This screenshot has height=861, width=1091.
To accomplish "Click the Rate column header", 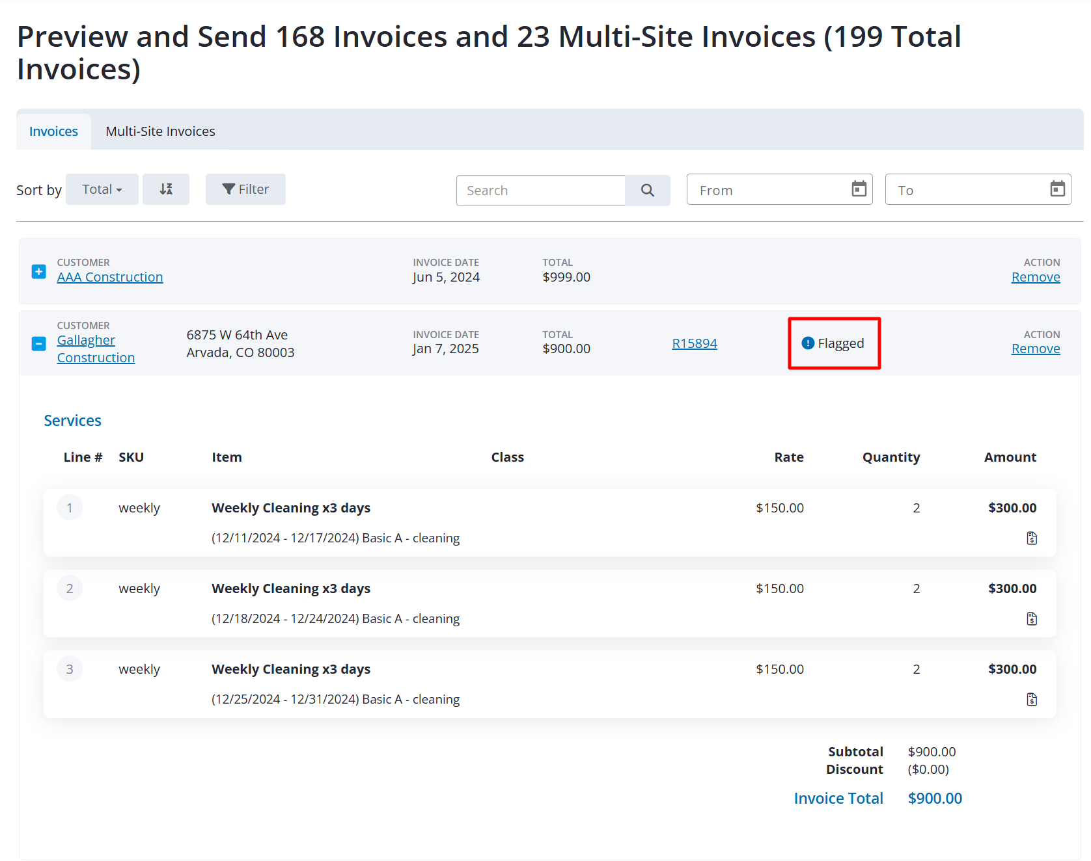I will coord(789,457).
